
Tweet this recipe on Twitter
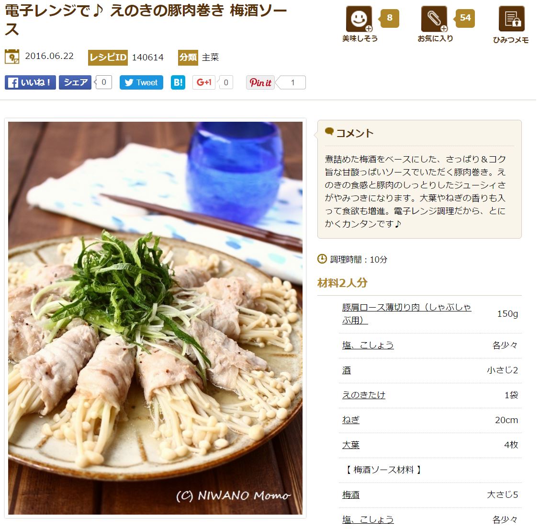pos(141,82)
